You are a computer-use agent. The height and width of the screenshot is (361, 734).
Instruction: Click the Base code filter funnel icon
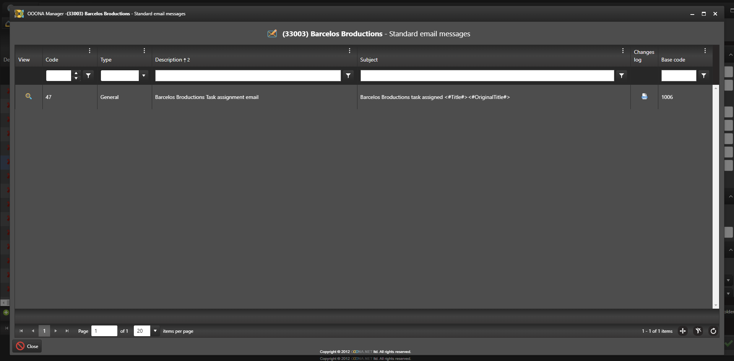pyautogui.click(x=703, y=76)
